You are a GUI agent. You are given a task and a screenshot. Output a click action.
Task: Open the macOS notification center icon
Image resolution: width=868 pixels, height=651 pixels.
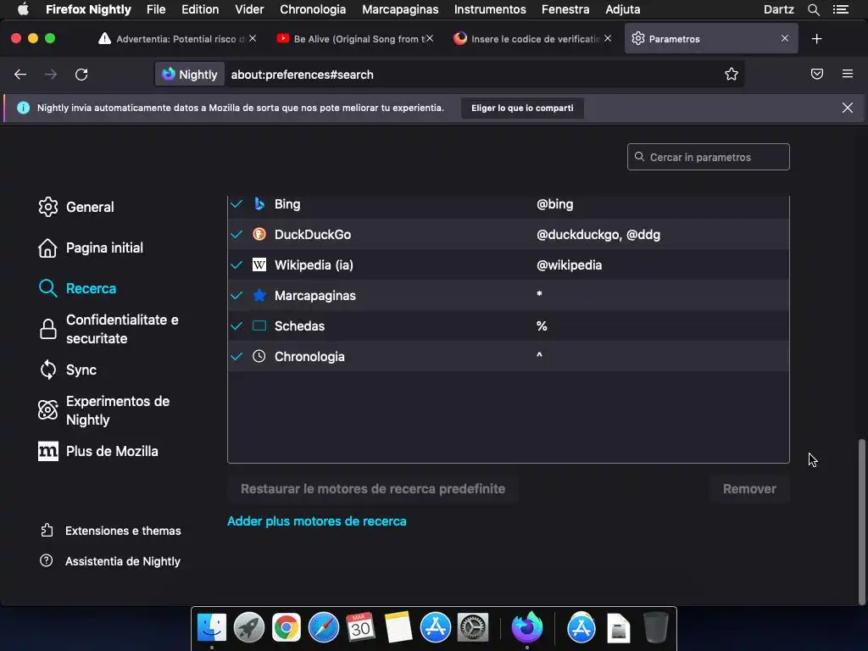click(x=840, y=9)
